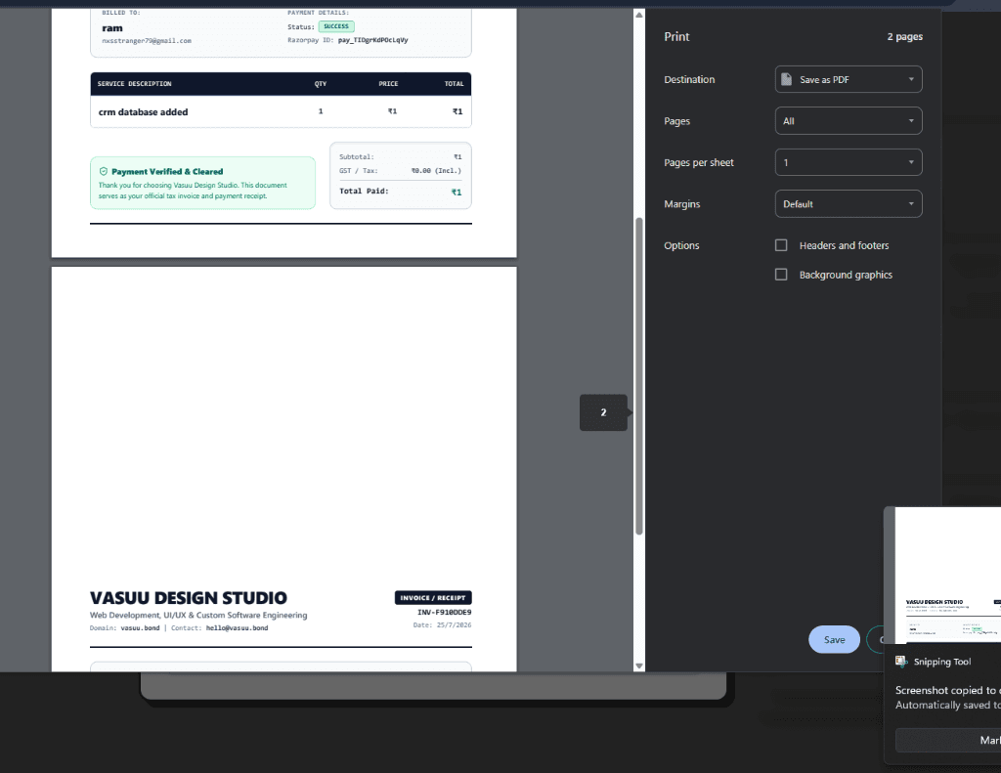Click the INVOICE / RECEIPT badge

[x=433, y=597]
